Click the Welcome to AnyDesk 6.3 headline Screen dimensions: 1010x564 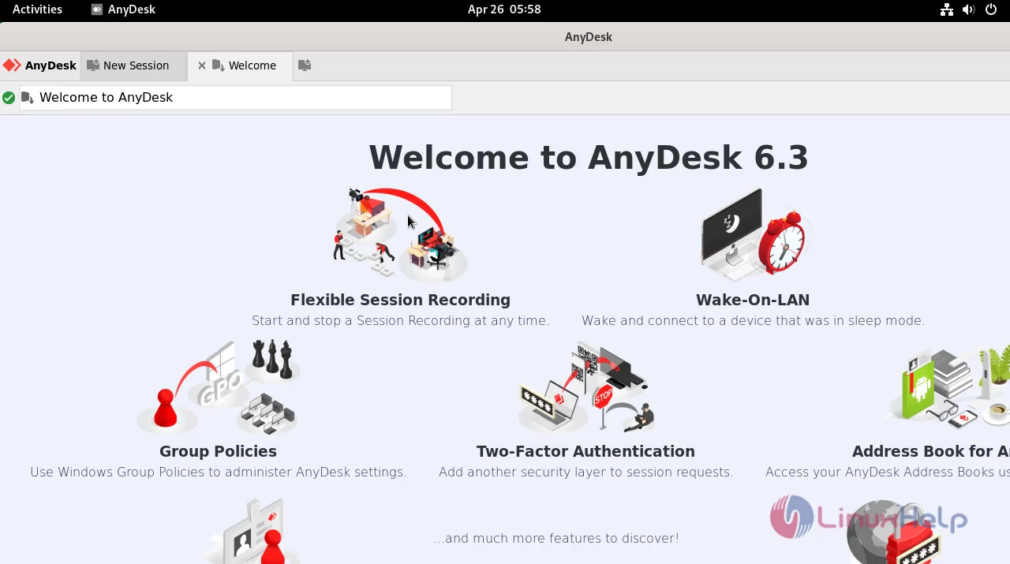[x=589, y=158]
